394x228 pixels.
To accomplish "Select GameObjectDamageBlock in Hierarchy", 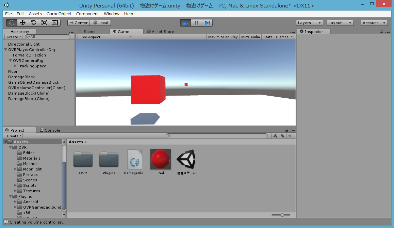I will click(33, 82).
